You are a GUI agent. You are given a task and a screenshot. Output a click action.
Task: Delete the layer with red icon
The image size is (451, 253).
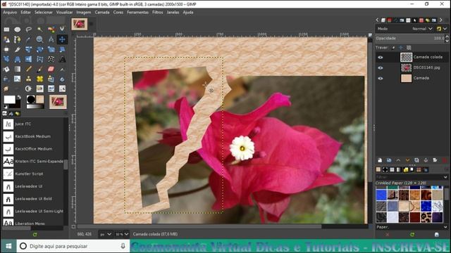[x=445, y=160]
